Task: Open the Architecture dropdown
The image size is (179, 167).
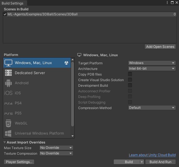Action: (152, 69)
